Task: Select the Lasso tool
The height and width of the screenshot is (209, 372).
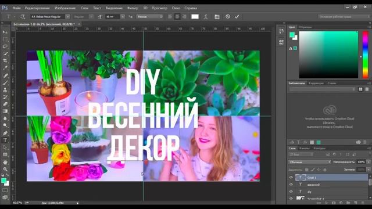Action: point(5,46)
